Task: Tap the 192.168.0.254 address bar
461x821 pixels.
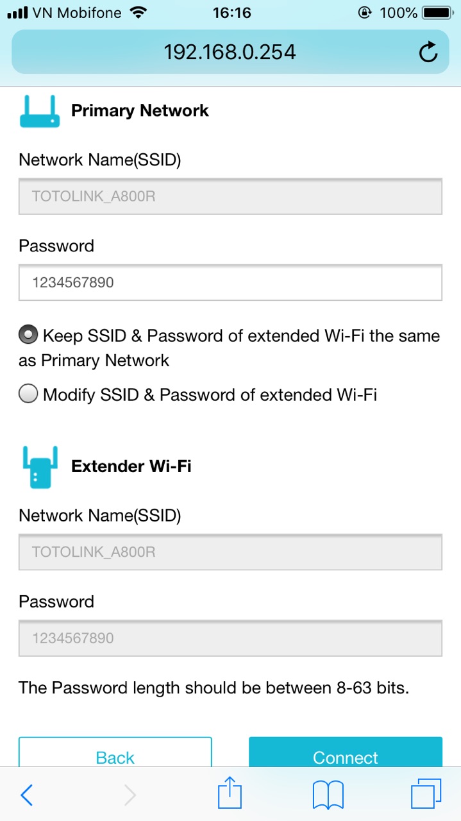Action: [x=230, y=52]
